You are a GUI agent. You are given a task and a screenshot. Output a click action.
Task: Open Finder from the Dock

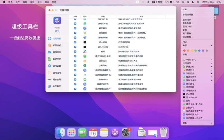[60, 132]
